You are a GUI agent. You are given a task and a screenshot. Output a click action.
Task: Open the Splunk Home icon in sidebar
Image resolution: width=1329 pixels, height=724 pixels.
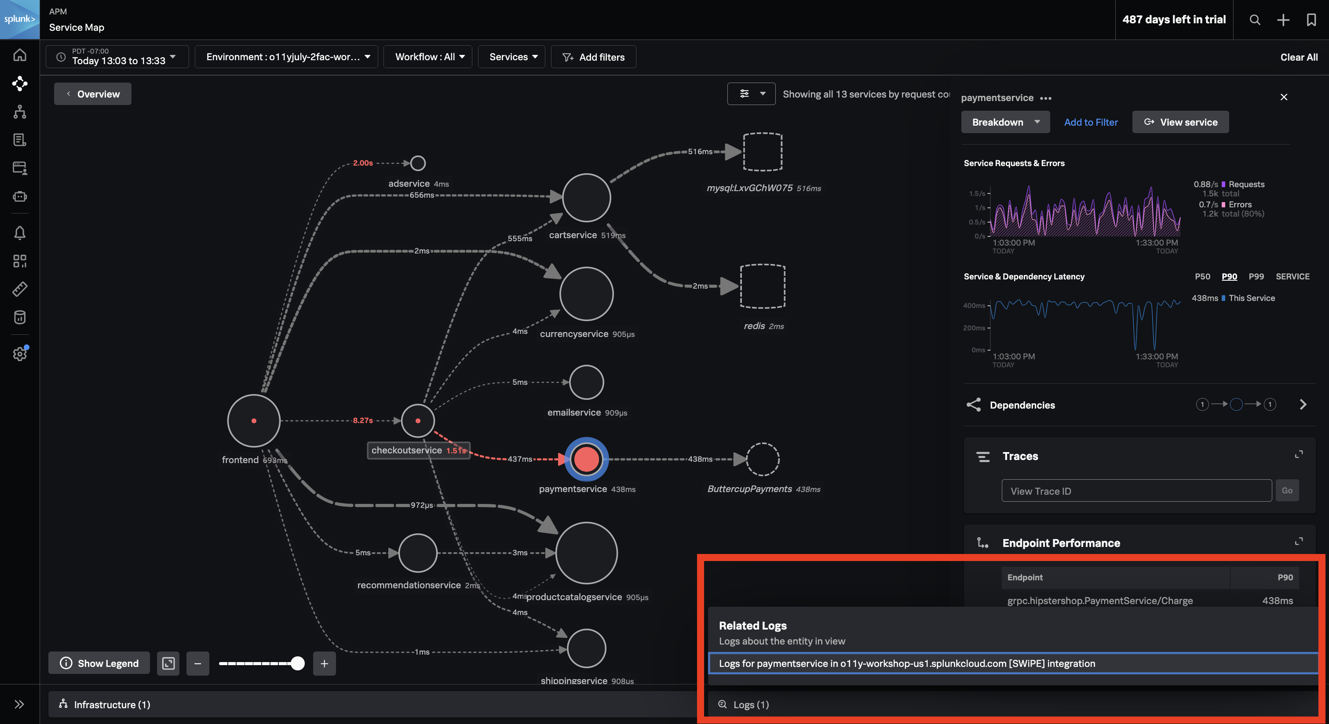click(20, 54)
